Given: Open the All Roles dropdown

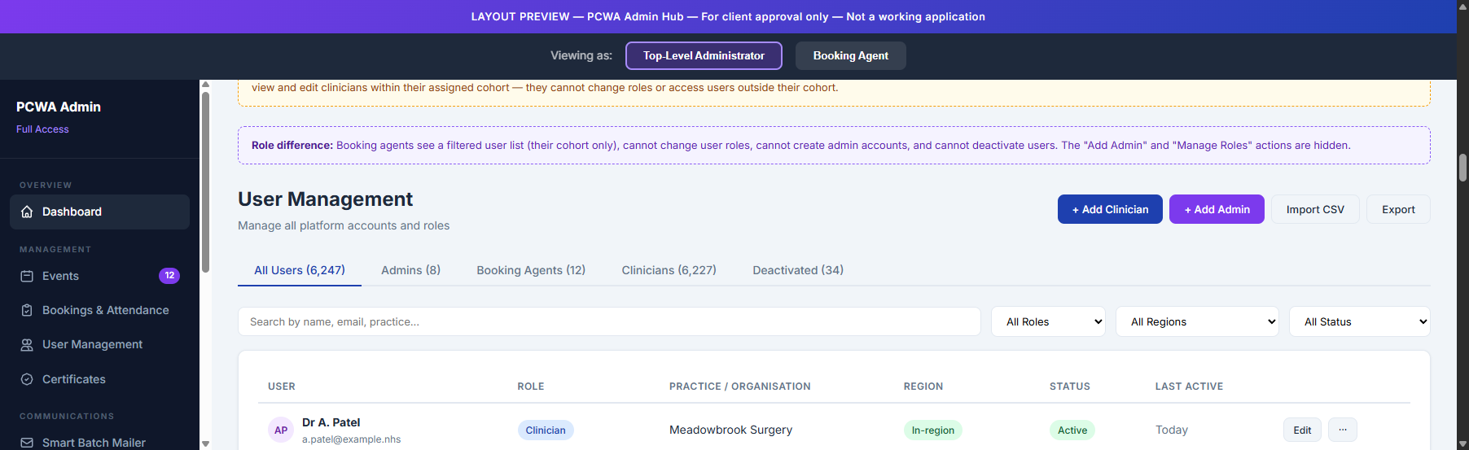Looking at the screenshot, I should tap(1047, 322).
